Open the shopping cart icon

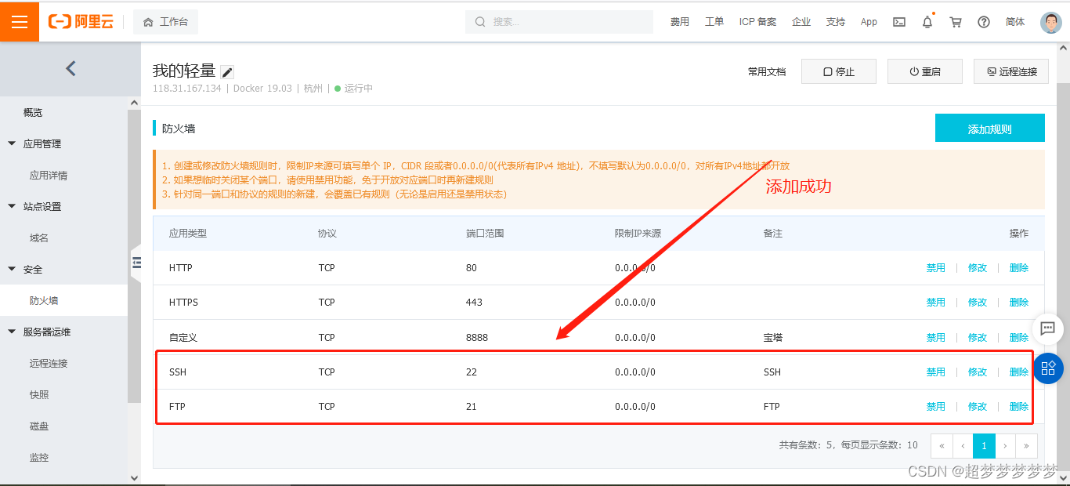click(956, 22)
